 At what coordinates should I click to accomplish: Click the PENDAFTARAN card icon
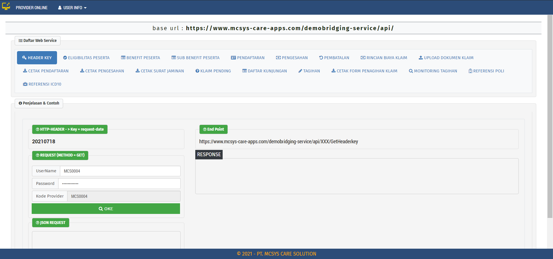(233, 58)
